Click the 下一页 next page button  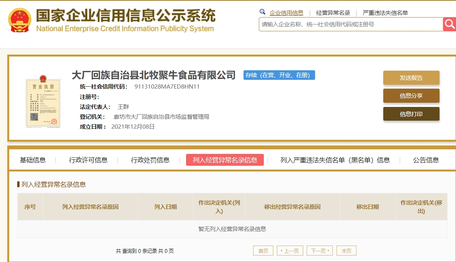[320, 251]
